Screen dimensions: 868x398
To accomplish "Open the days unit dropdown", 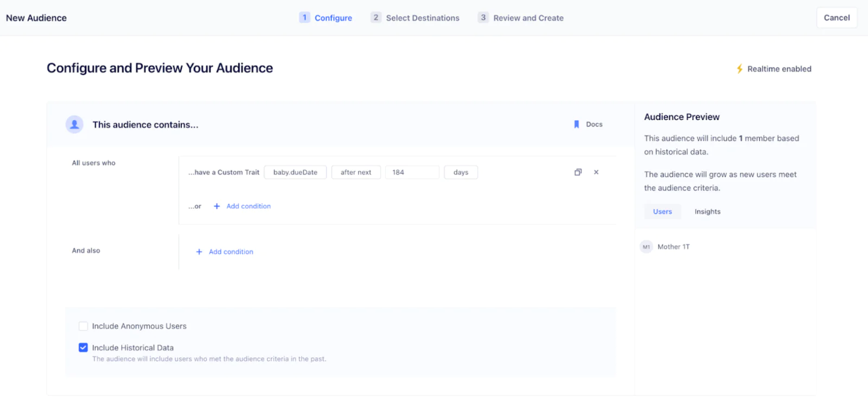I will (461, 172).
